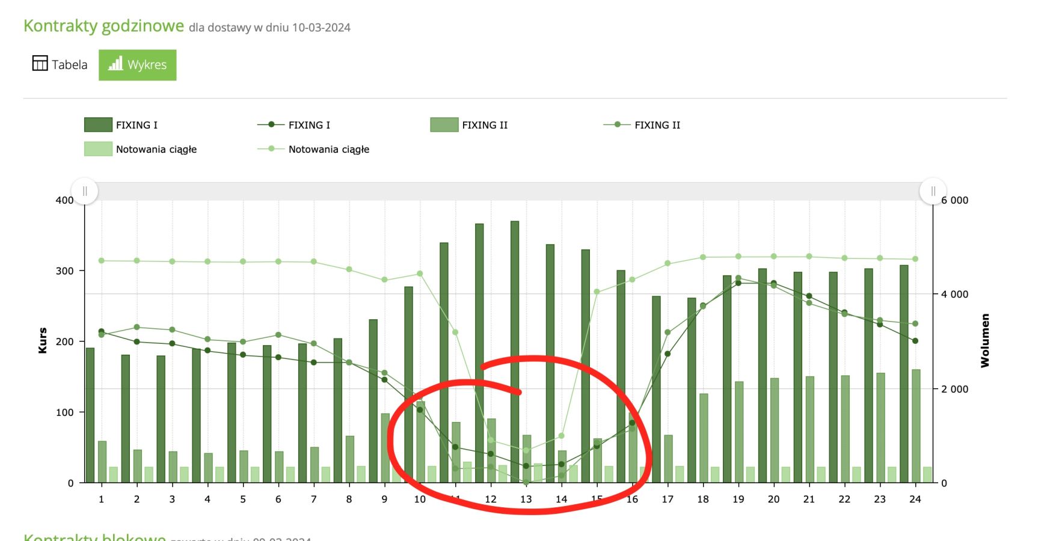Click the table grid icon beside Tabela
The height and width of the screenshot is (541, 1056).
click(40, 63)
